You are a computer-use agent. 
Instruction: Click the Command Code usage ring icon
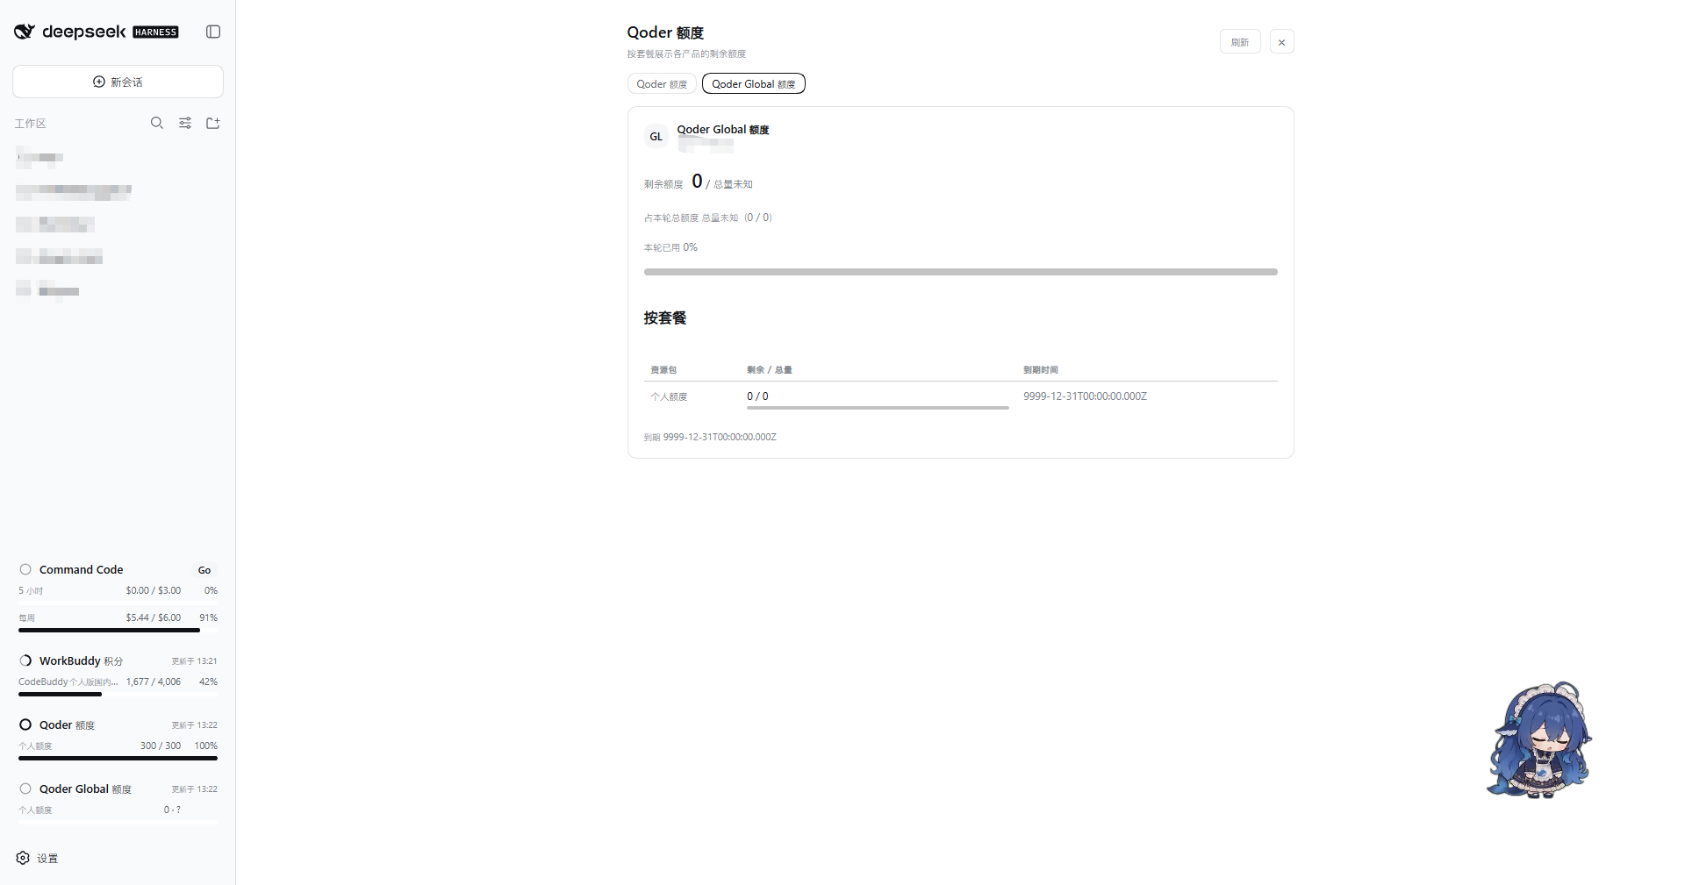[25, 569]
